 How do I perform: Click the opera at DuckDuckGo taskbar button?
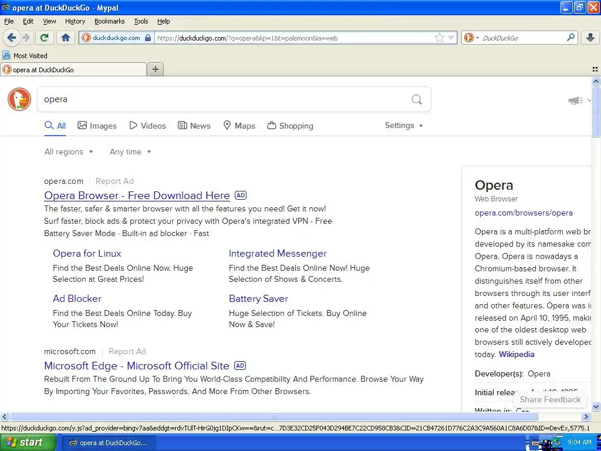(109, 443)
